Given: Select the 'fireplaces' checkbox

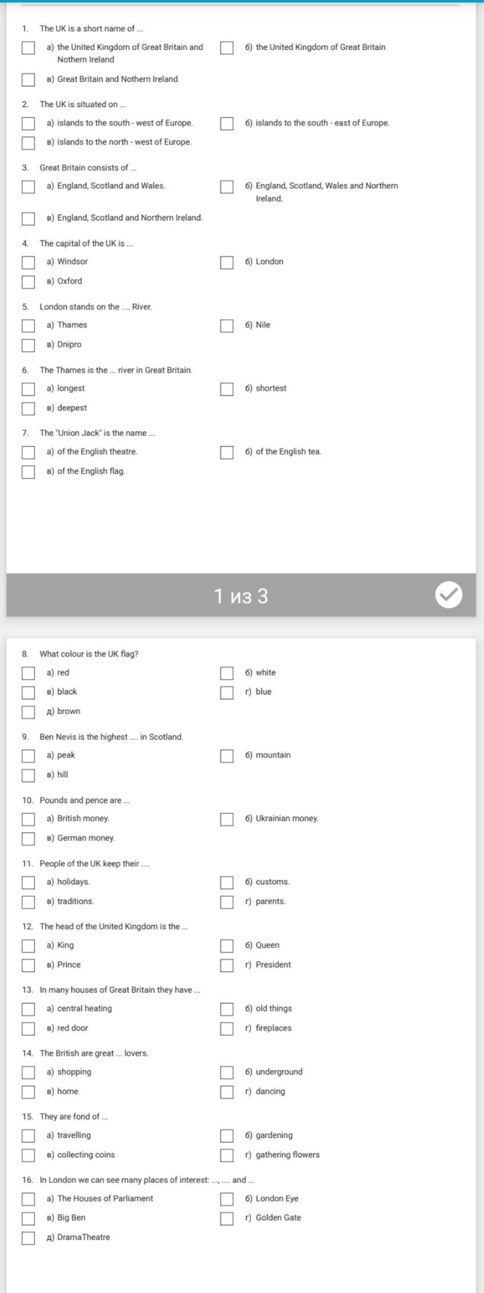Looking at the screenshot, I should [x=227, y=1029].
